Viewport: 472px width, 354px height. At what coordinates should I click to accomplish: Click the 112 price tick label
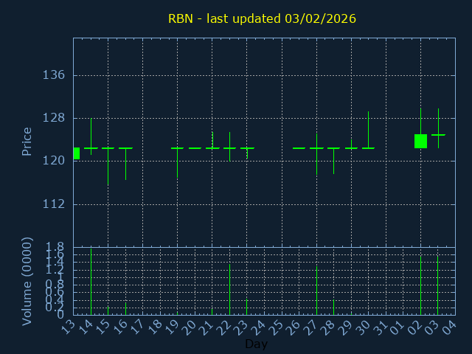point(55,204)
